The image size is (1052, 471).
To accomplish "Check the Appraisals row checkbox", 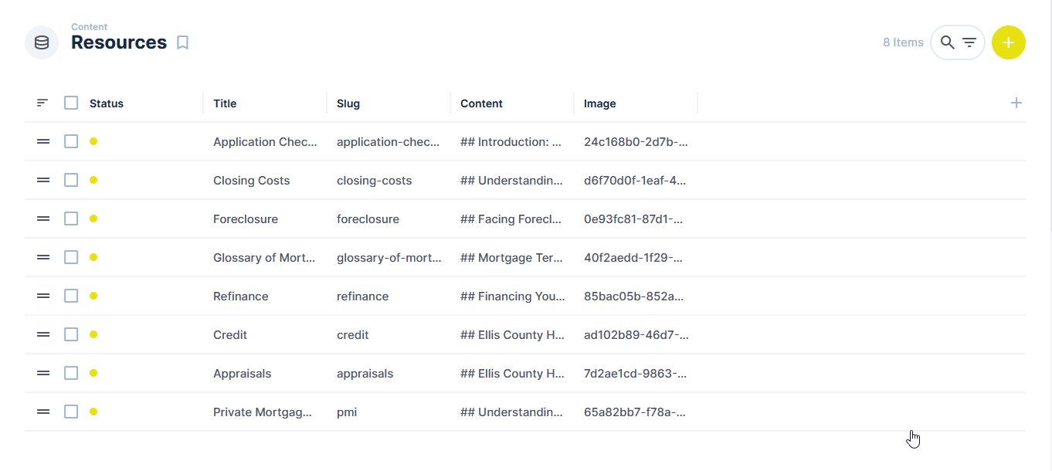I will (71, 373).
